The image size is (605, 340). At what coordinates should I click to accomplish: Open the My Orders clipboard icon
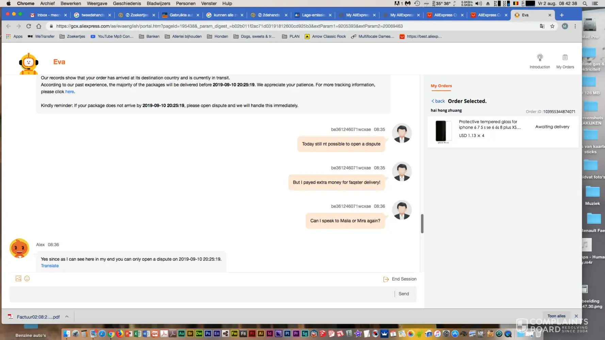click(x=565, y=57)
